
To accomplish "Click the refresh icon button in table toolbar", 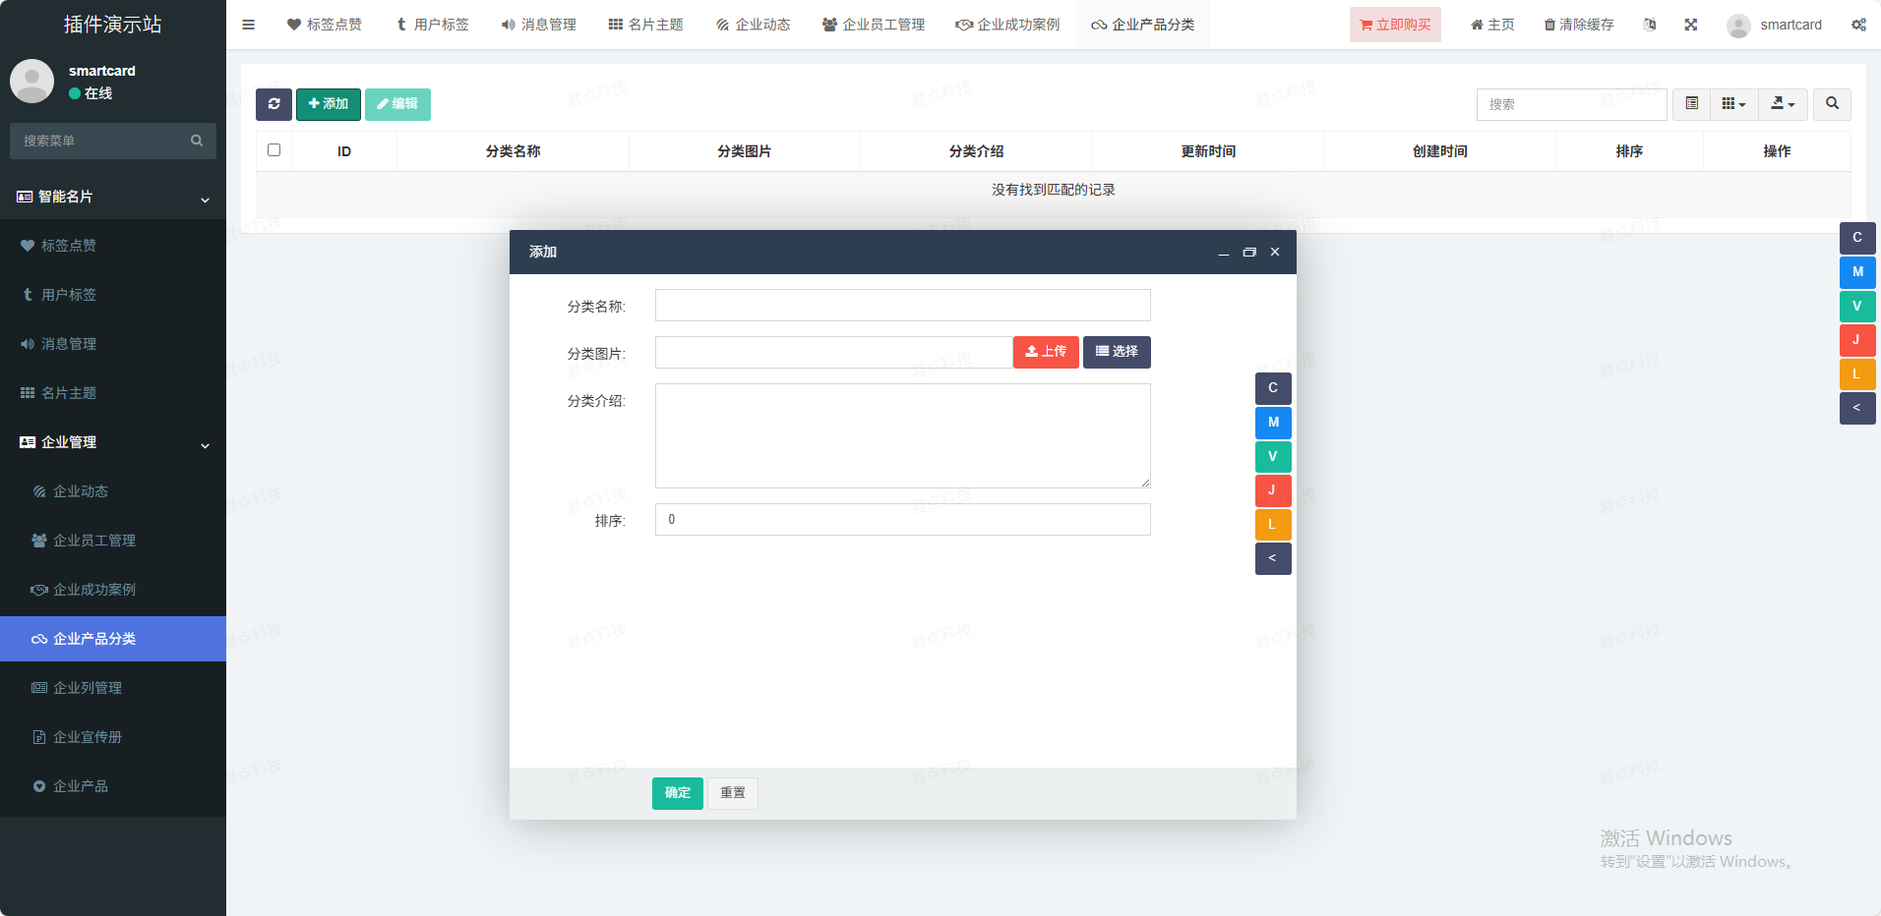I will (x=273, y=104).
